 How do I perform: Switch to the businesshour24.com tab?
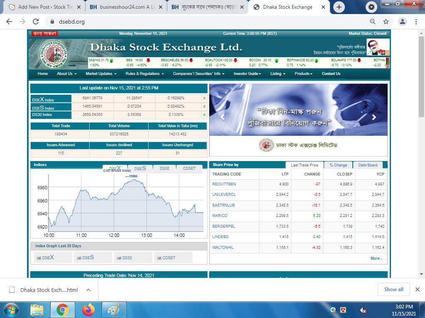coord(126,7)
